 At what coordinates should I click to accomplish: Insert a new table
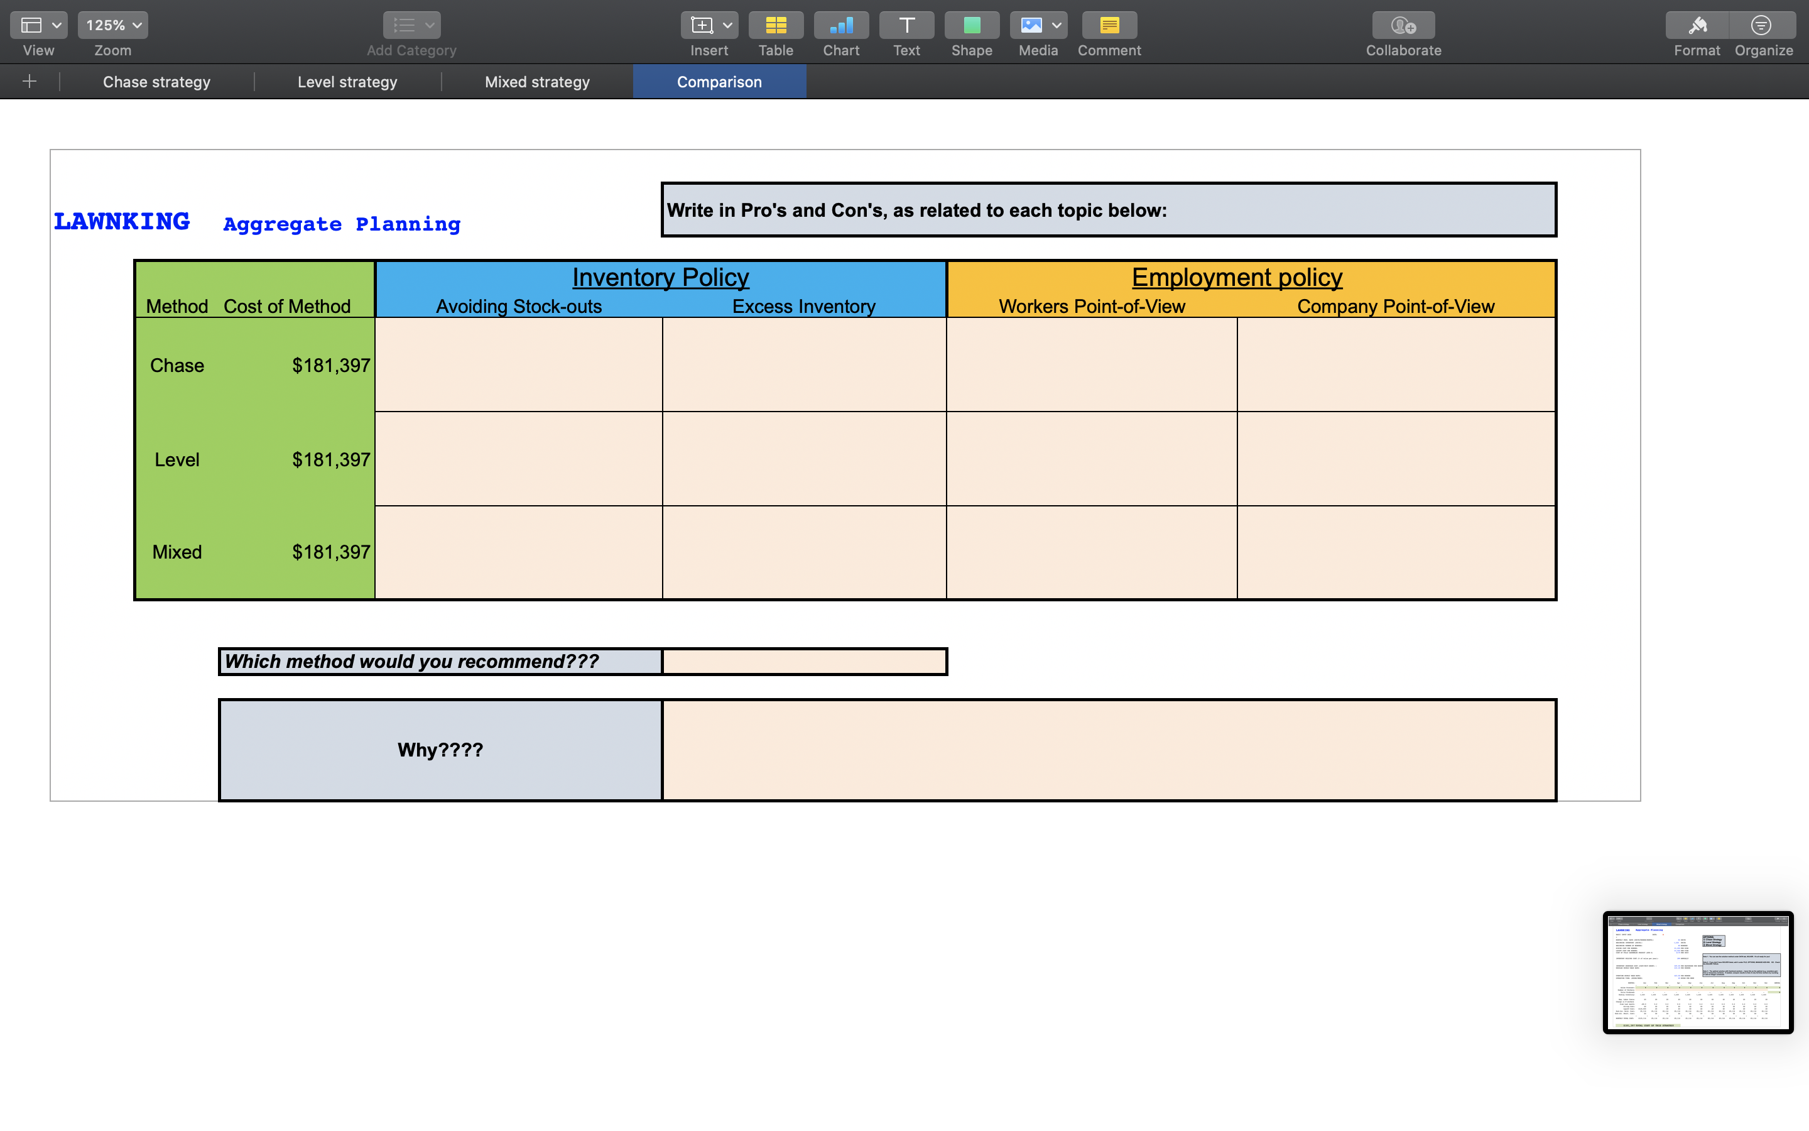[x=775, y=25]
